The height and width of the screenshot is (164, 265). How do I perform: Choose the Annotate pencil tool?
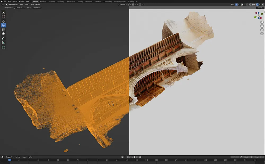tap(3, 39)
